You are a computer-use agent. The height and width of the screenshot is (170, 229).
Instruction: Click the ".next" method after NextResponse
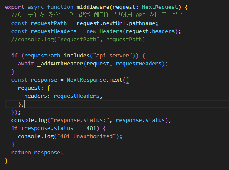coord(114,80)
